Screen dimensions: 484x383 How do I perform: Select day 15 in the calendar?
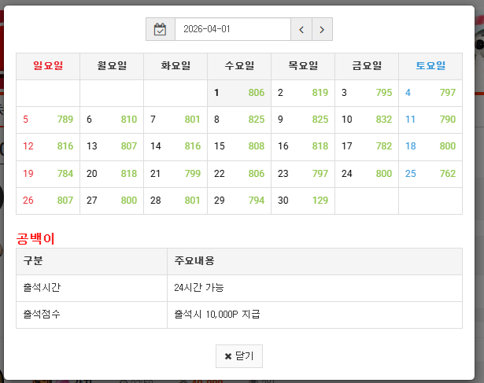[239, 146]
